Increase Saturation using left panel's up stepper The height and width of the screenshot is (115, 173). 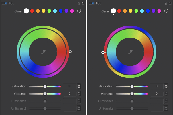pyautogui.click(x=79, y=85)
